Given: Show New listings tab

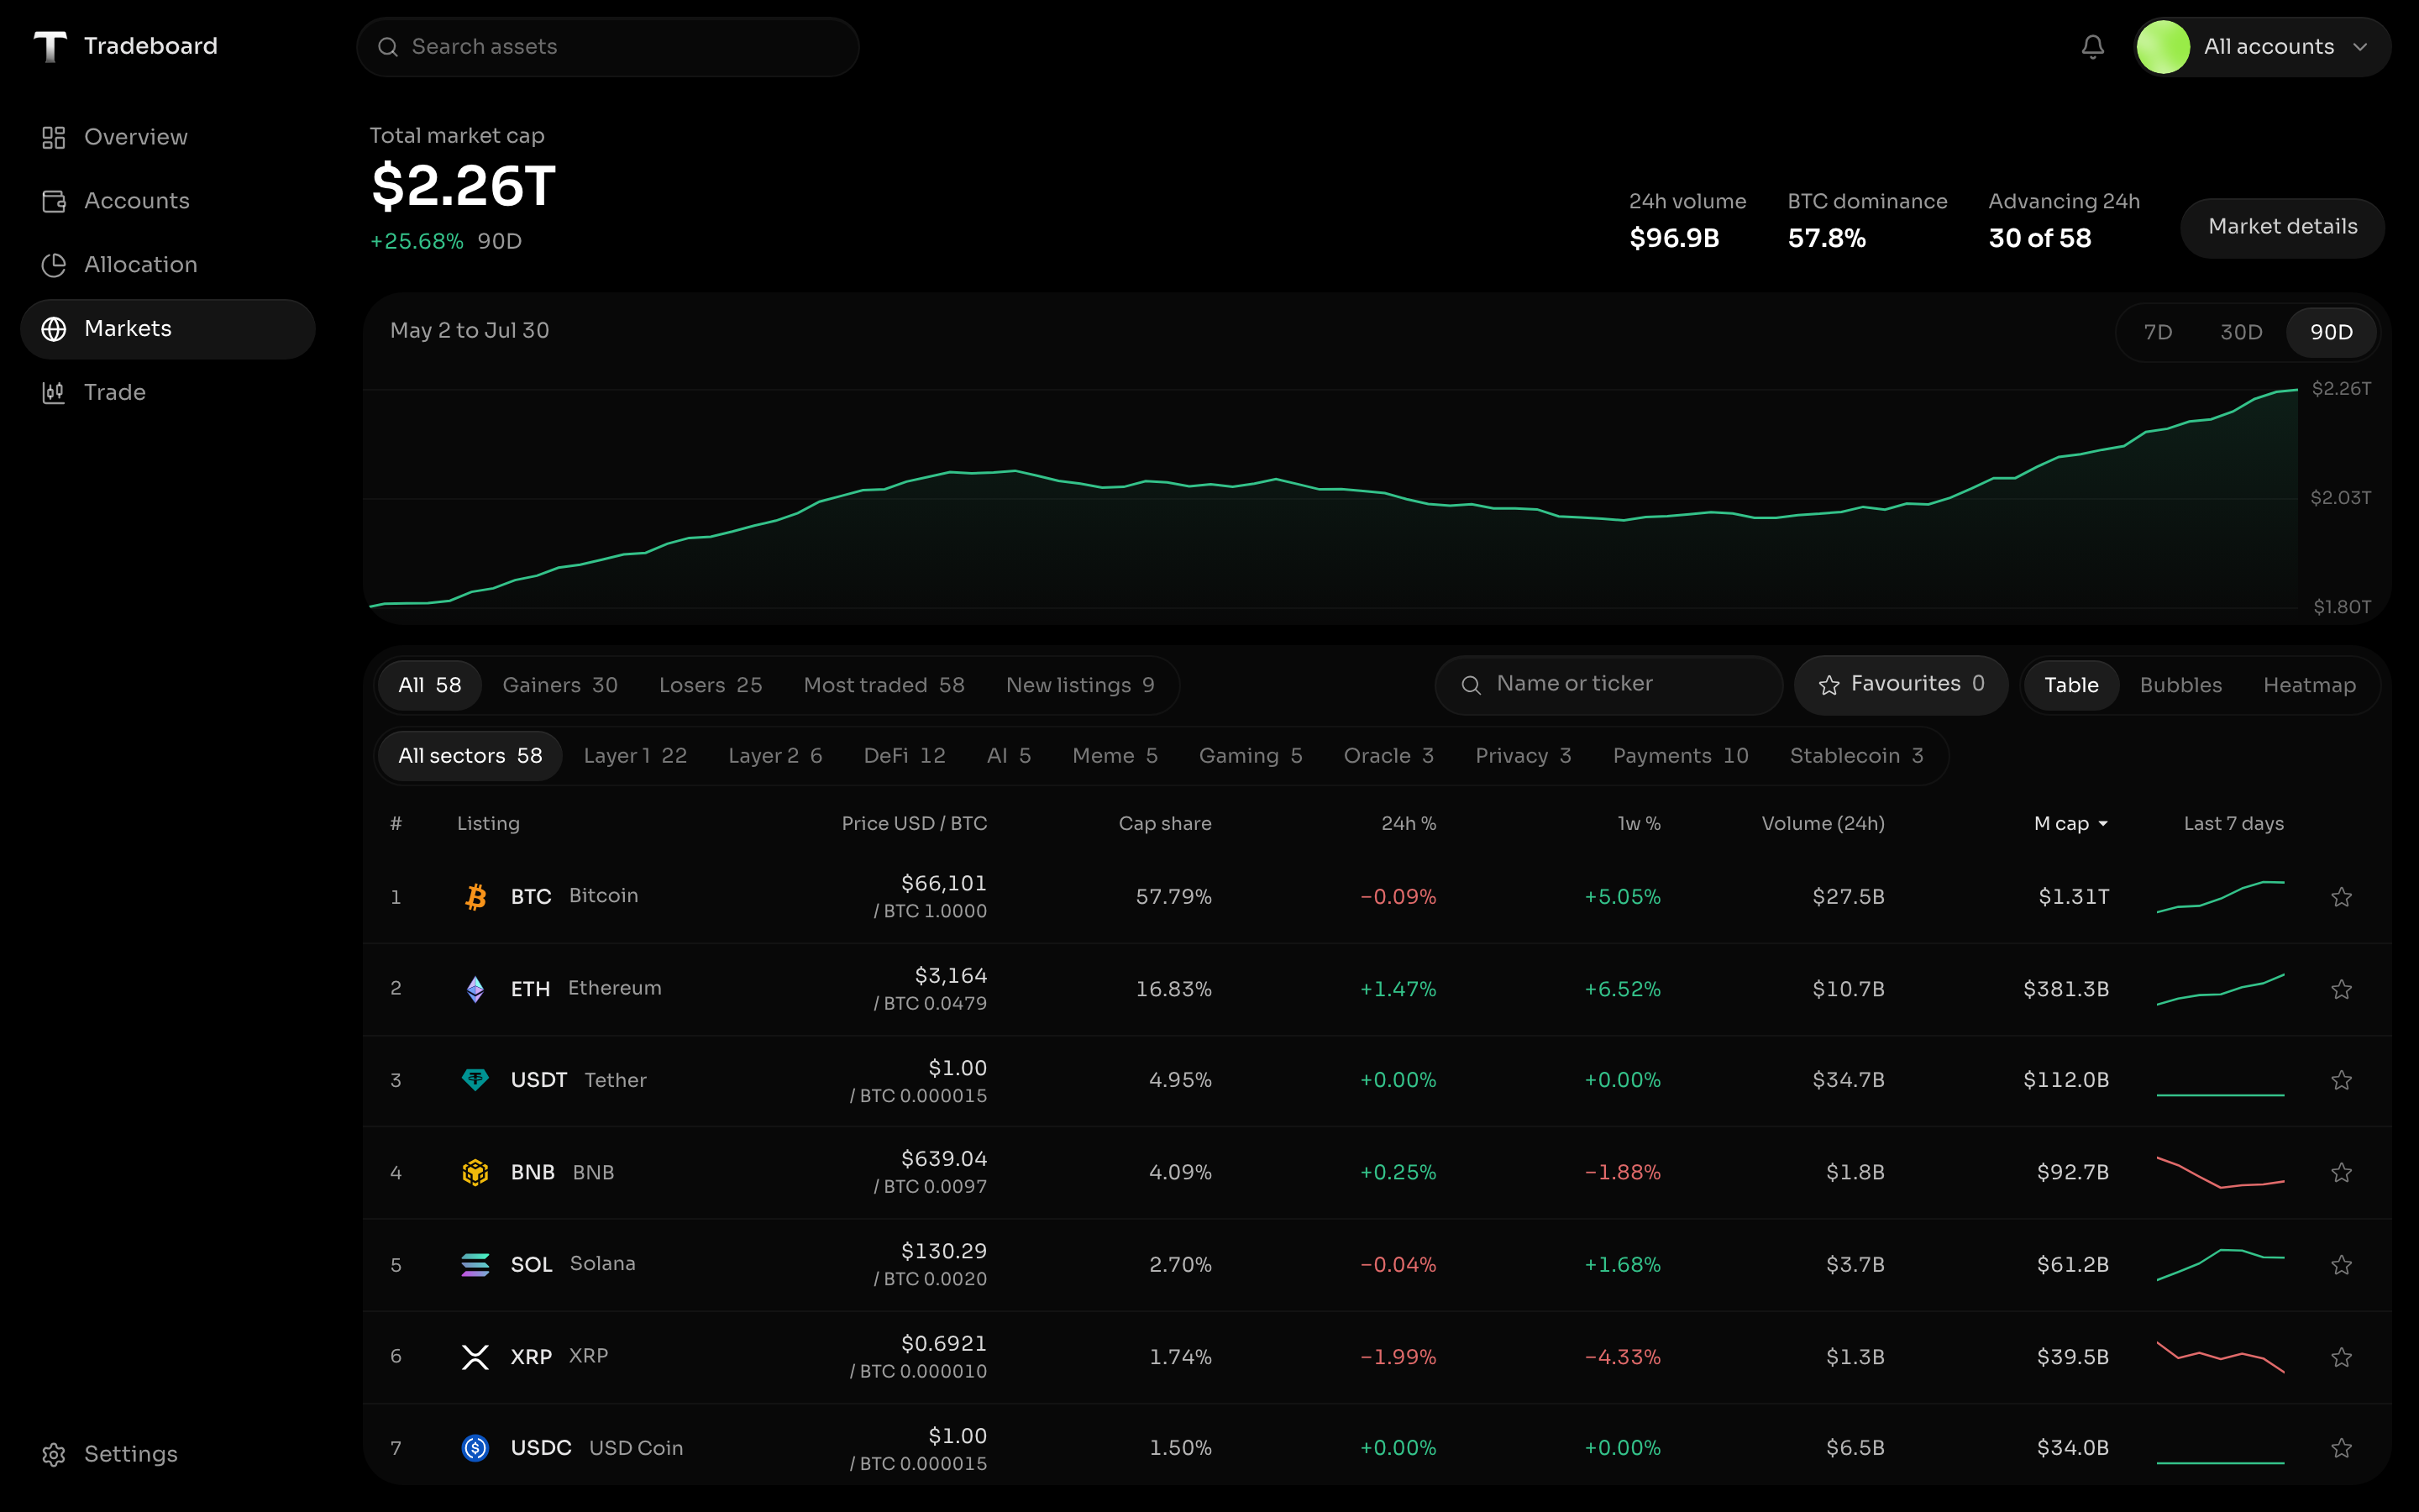Looking at the screenshot, I should click(1079, 685).
